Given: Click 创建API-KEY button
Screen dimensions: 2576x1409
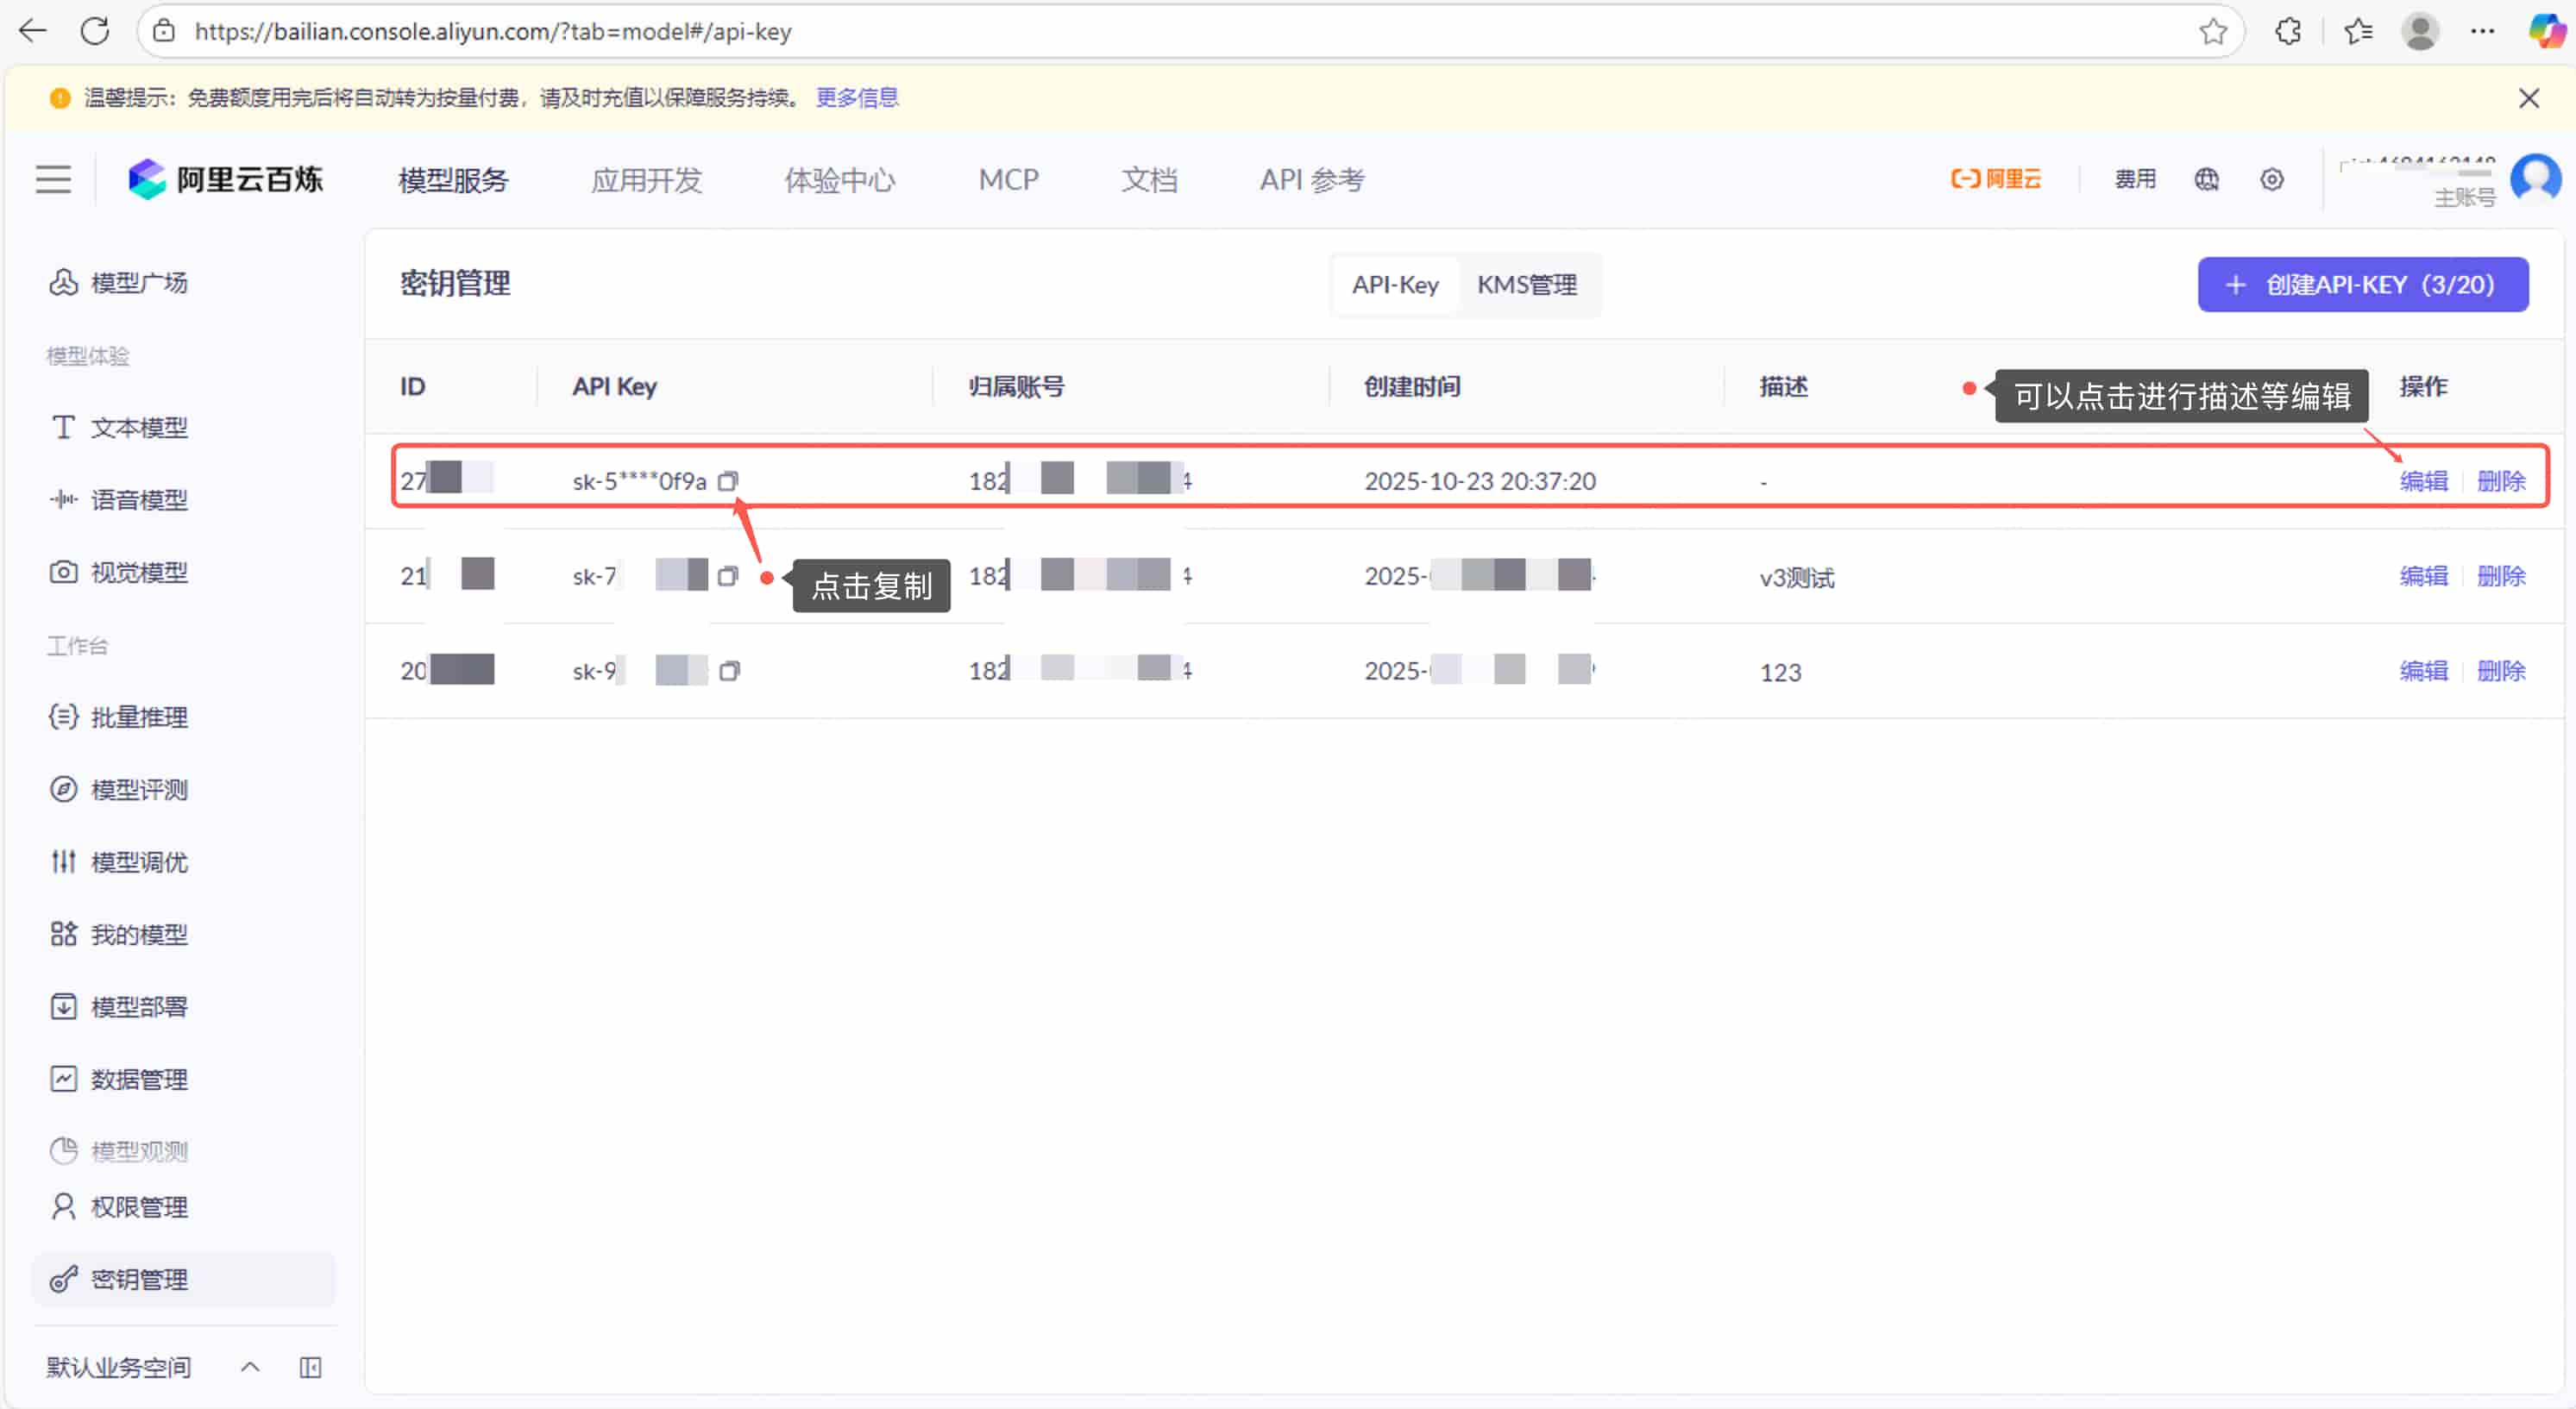Looking at the screenshot, I should 2362,284.
